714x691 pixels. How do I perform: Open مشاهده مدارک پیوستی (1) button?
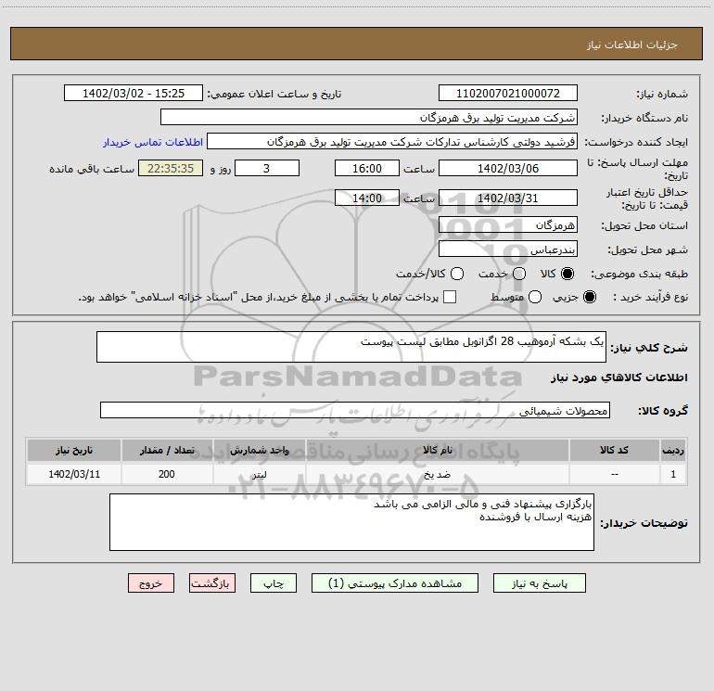(395, 583)
